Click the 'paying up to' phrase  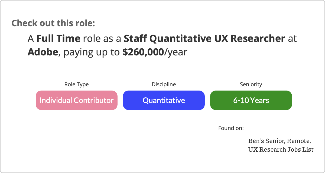92,52
